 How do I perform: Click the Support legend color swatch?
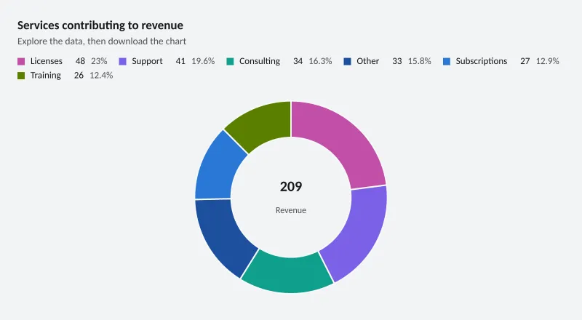click(122, 61)
